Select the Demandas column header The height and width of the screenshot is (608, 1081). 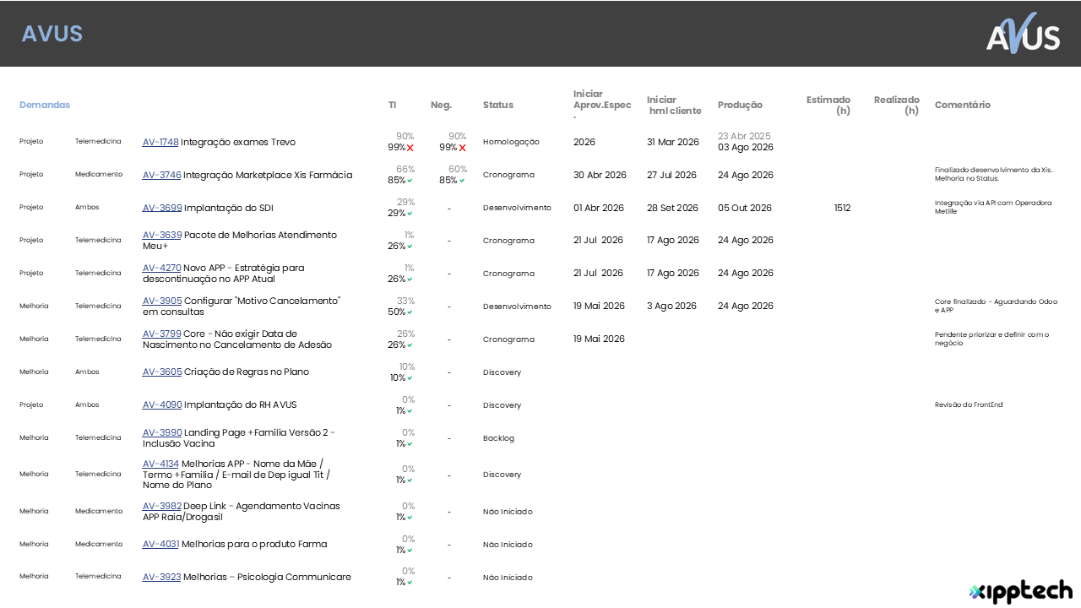tap(45, 105)
